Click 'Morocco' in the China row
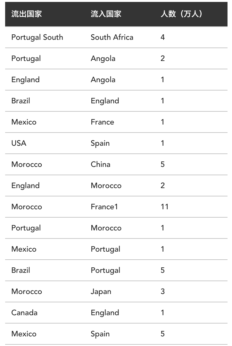Screen dimensions: 232x346 point(27,164)
